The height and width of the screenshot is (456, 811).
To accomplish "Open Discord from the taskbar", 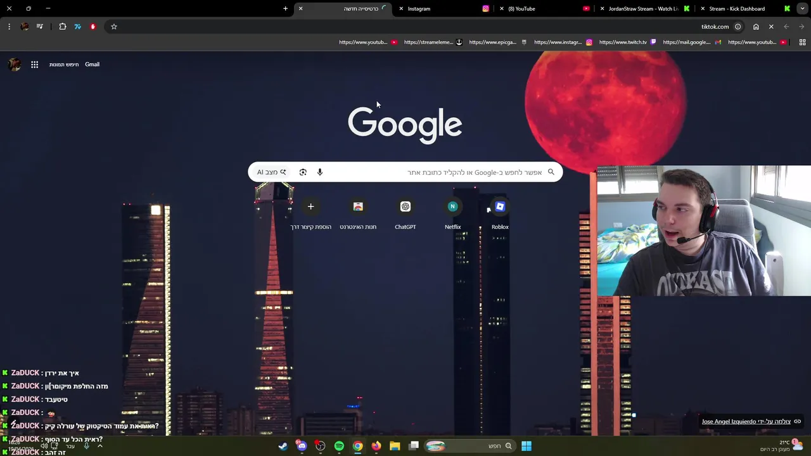I will [302, 446].
